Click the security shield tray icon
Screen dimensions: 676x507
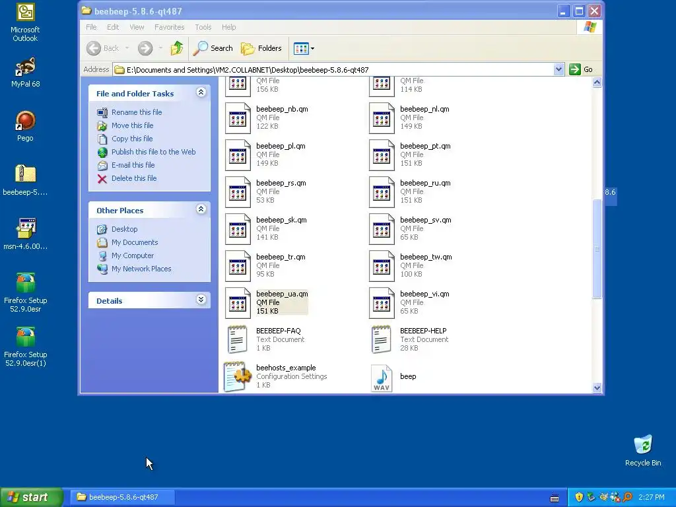click(x=579, y=498)
